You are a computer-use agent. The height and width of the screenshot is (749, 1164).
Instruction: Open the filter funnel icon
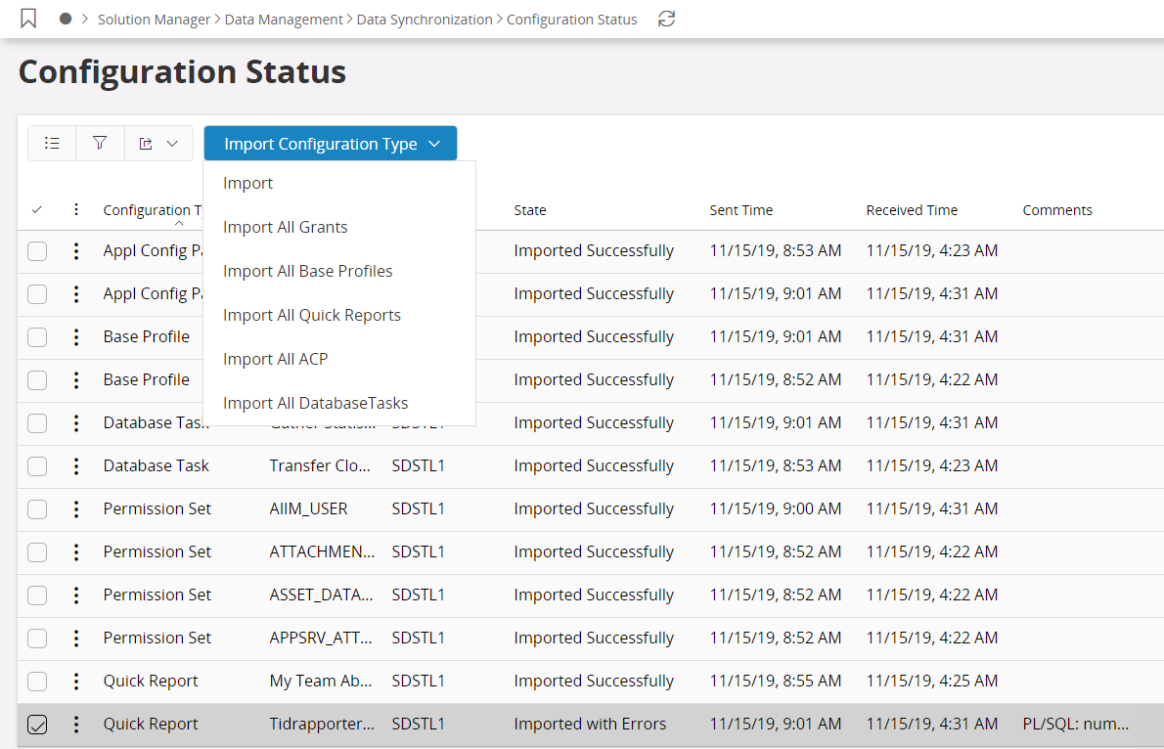point(100,144)
